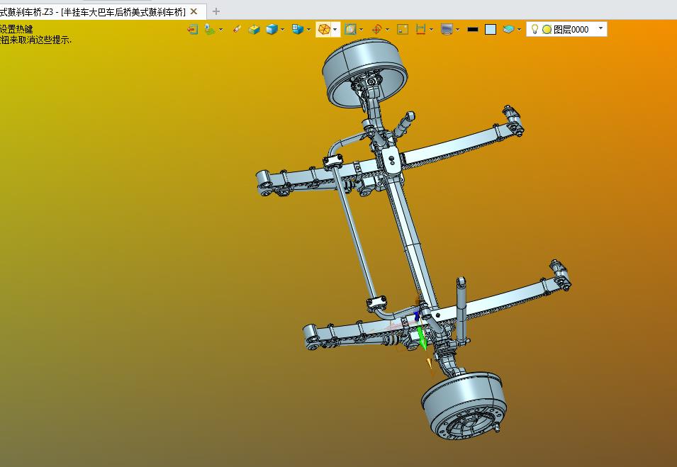The image size is (677, 467).
Task: Expand the blue view cube dropdown
Action: tap(282, 29)
